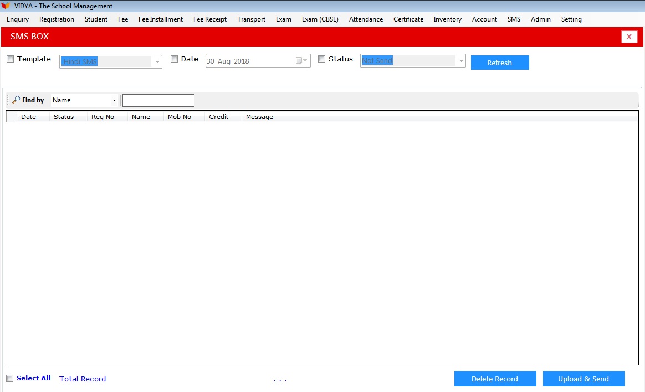The image size is (645, 392).
Task: Open the Admin menu
Action: click(540, 19)
